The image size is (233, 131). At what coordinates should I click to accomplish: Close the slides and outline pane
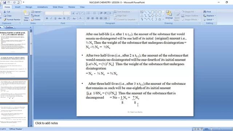pyautogui.click(x=31, y=27)
